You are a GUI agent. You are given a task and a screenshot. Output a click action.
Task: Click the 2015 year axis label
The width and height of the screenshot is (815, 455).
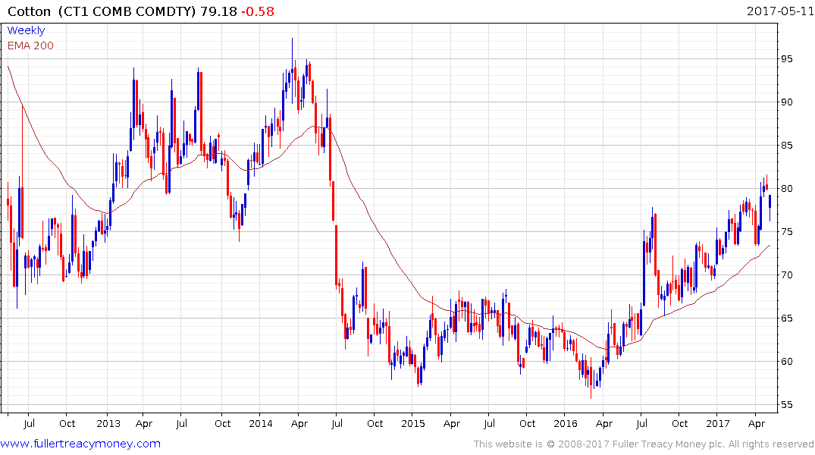point(412,423)
